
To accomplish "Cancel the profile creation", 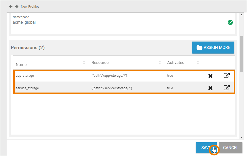I will [x=230, y=148].
